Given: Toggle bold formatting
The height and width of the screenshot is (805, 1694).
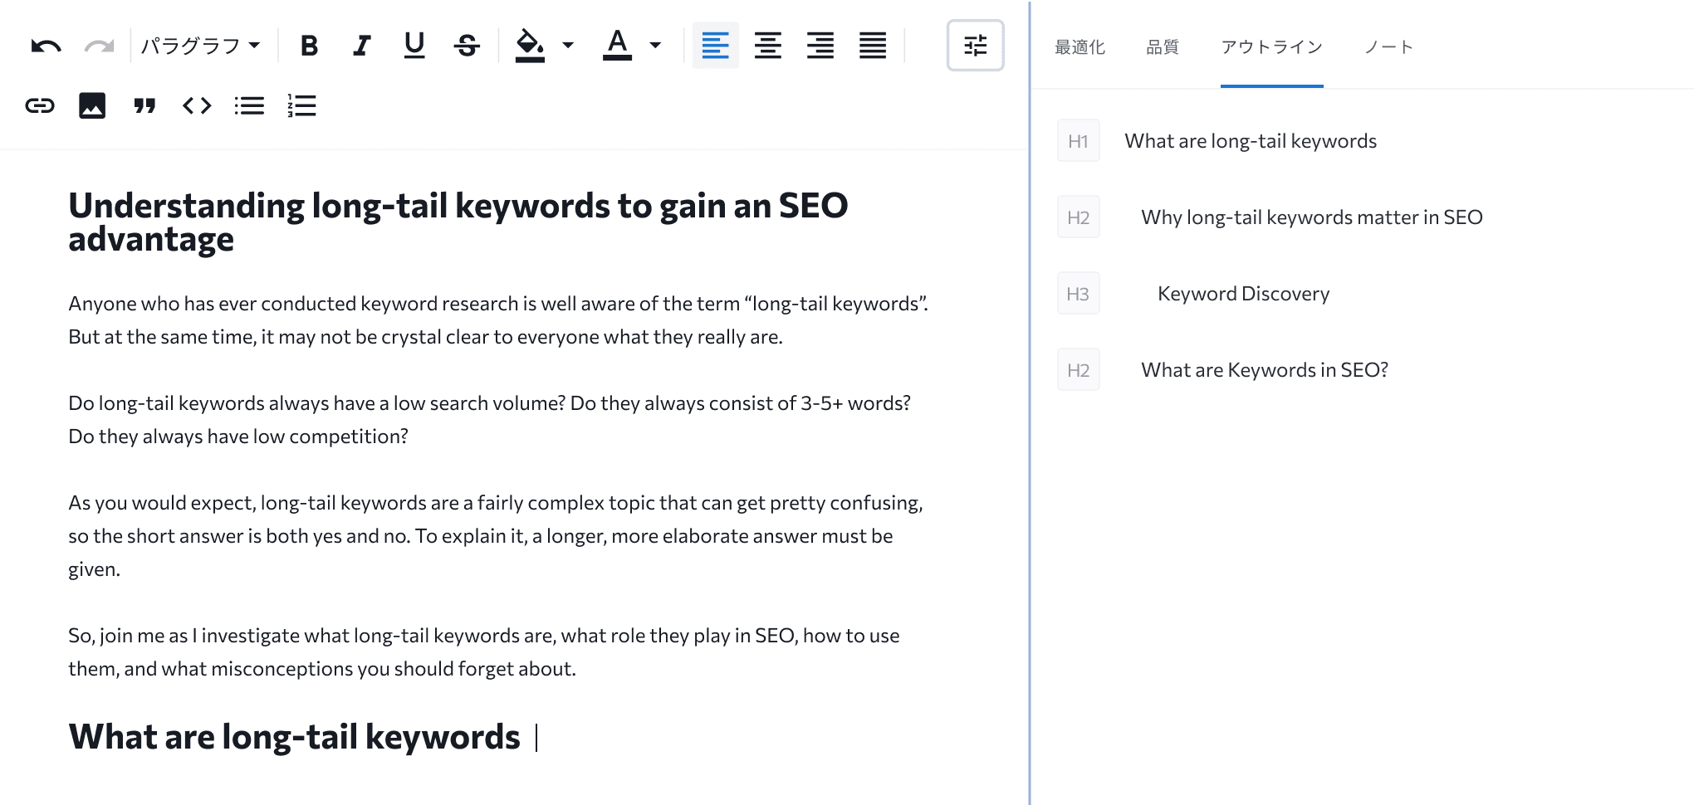Looking at the screenshot, I should point(309,46).
